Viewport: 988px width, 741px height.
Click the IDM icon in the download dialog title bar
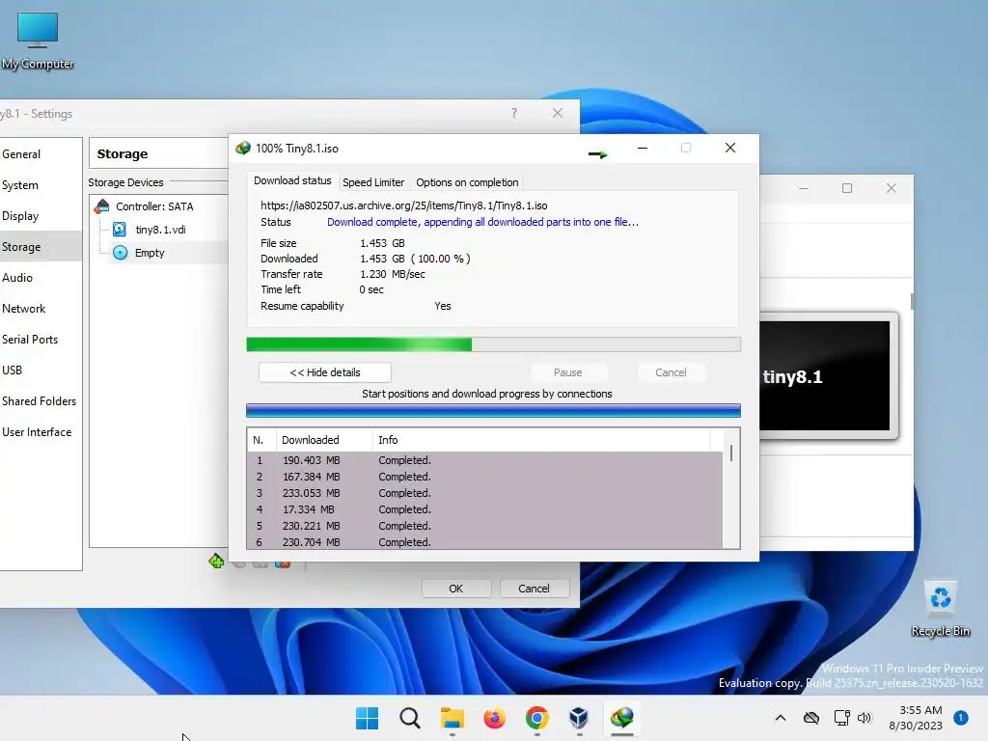[x=242, y=148]
